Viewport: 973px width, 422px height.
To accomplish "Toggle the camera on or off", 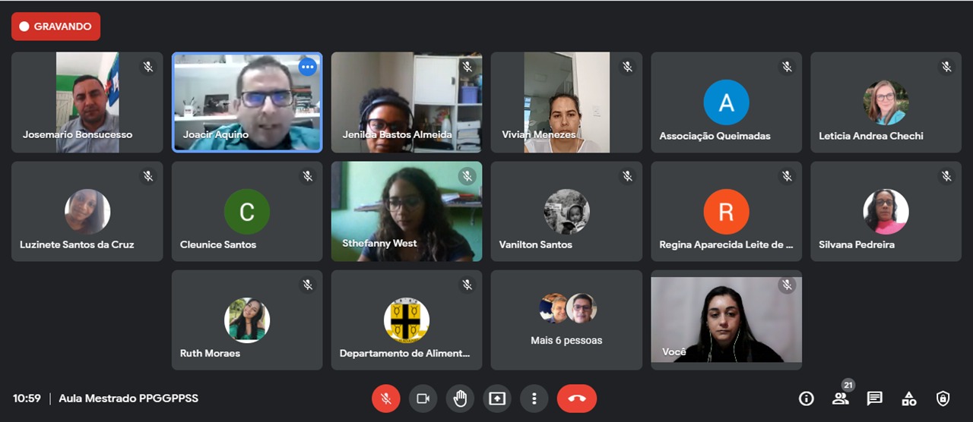I will coord(423,398).
